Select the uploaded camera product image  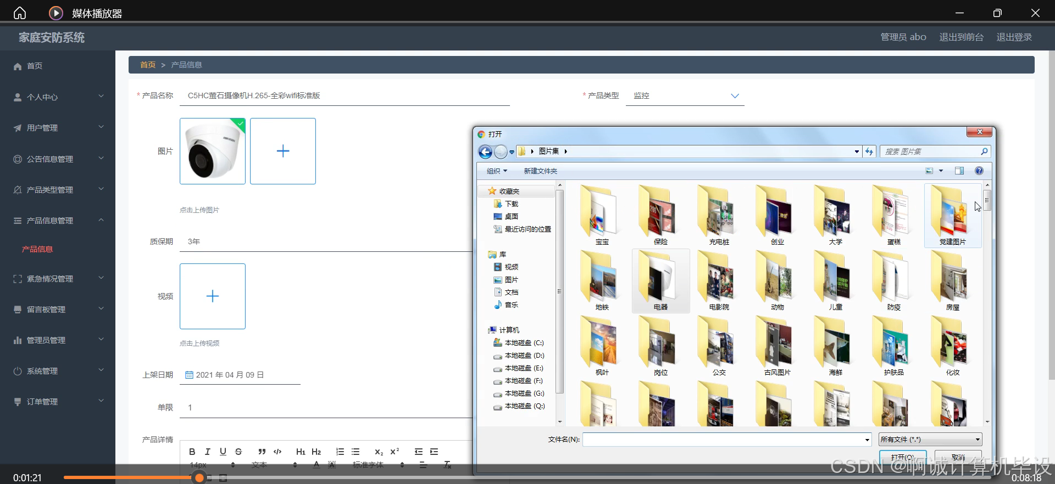tap(213, 151)
